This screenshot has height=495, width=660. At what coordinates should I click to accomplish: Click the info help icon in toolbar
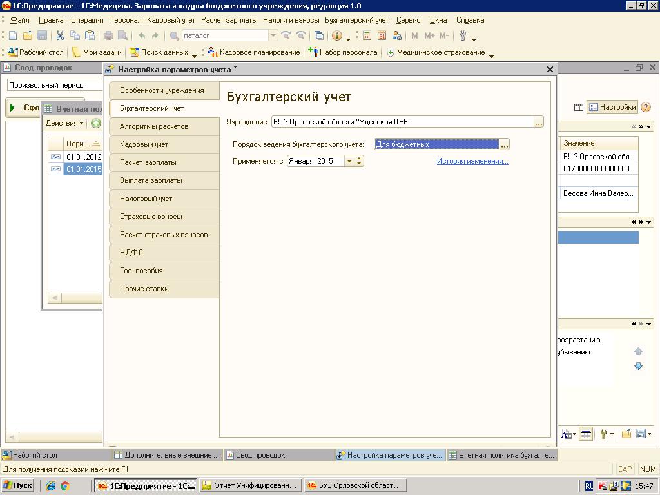coord(336,36)
